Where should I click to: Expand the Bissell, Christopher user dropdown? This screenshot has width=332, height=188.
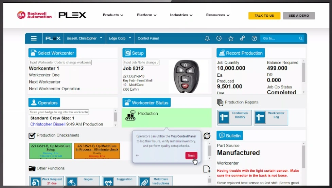[x=84, y=38]
